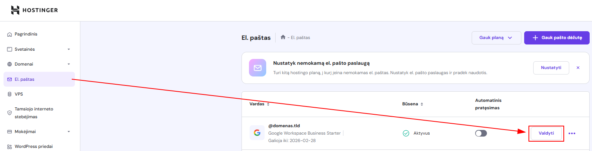Open the three-dots menu for domenas.tld
The image size is (592, 151).
572,133
